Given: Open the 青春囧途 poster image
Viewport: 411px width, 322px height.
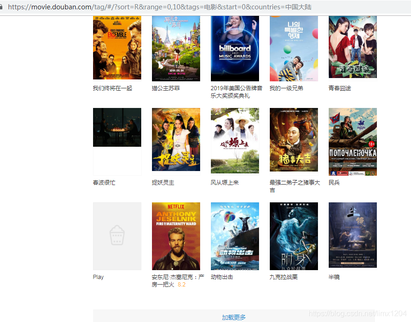Looking at the screenshot, I should coord(353,47).
